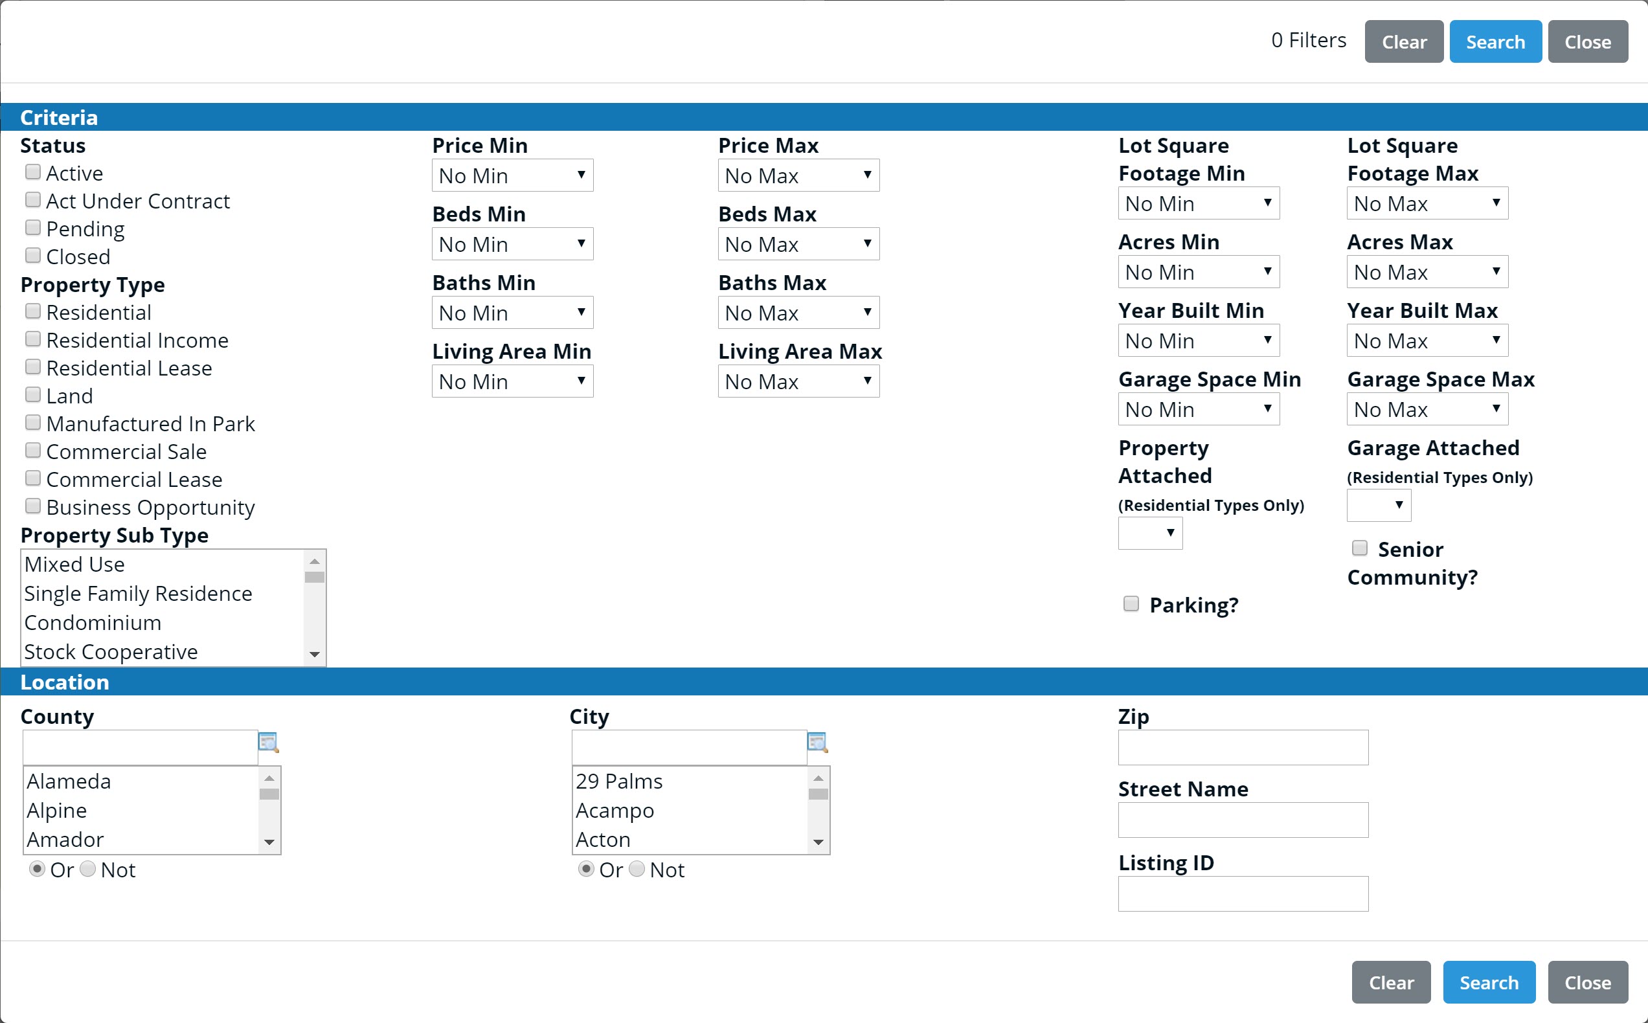Click the City lookup search icon
The height and width of the screenshot is (1023, 1648).
(x=817, y=742)
